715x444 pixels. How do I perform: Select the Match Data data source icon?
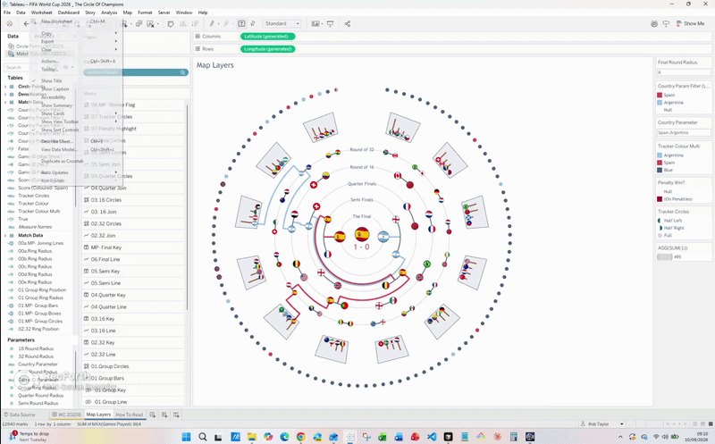(11, 54)
